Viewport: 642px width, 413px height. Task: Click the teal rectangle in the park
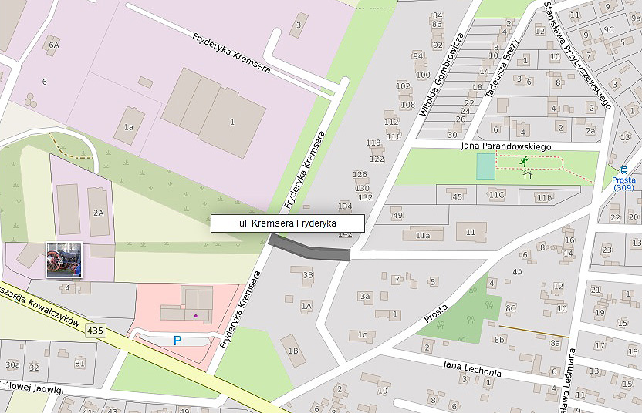485,166
